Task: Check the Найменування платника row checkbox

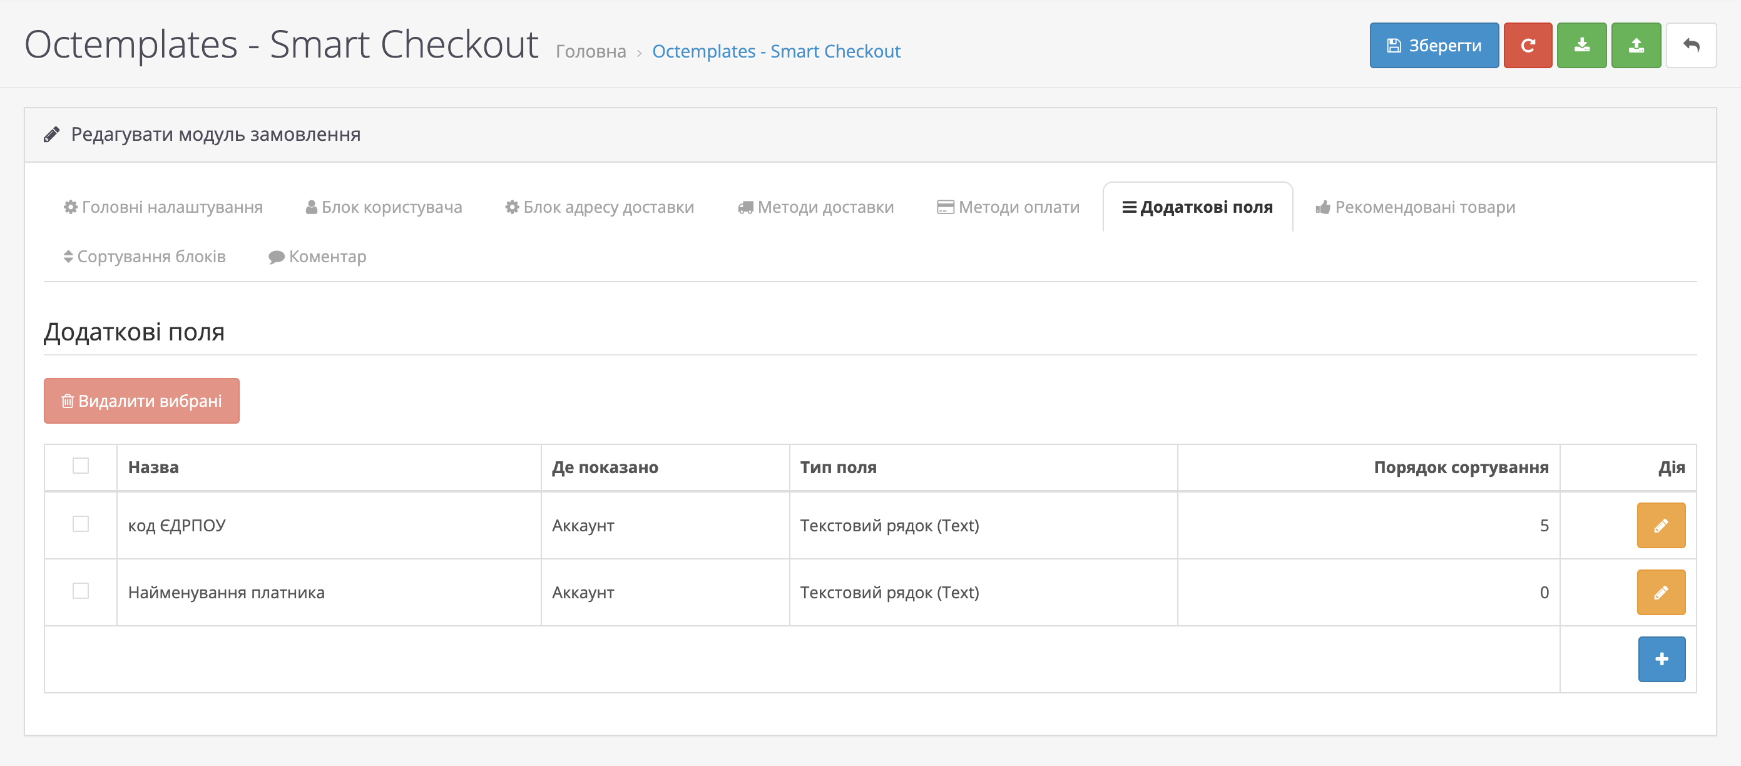Action: click(81, 591)
